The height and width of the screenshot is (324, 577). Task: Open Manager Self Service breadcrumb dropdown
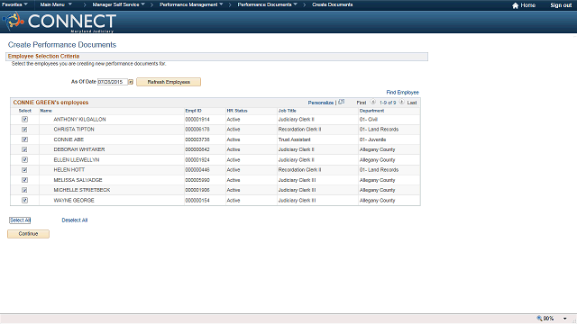pos(118,4)
